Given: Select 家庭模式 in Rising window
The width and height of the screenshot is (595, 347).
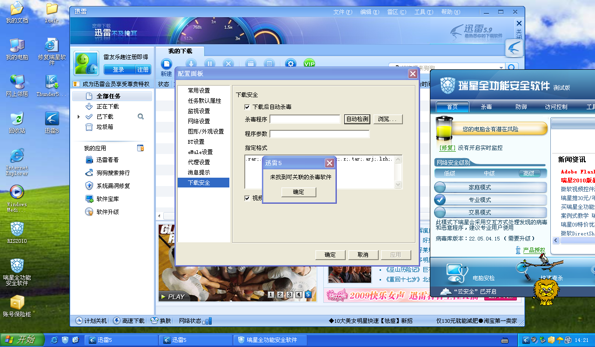Looking at the screenshot, I should tap(490, 187).
